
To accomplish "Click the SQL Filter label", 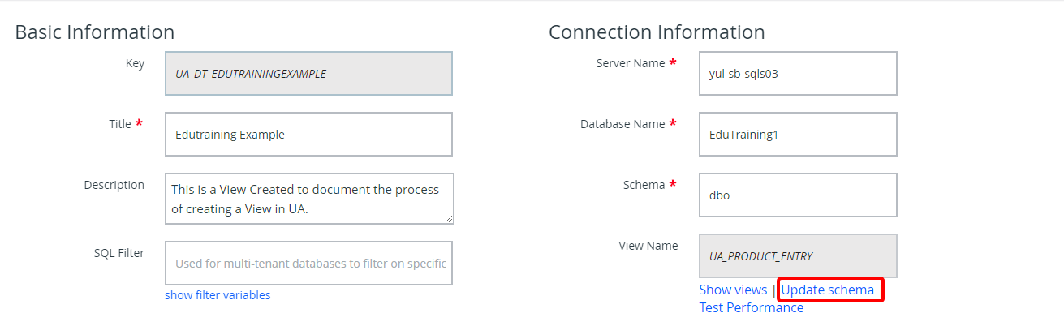I will (119, 253).
